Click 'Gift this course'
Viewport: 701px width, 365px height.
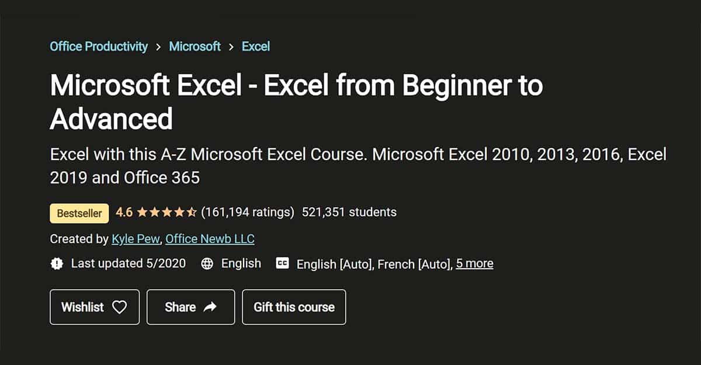pyautogui.click(x=294, y=307)
